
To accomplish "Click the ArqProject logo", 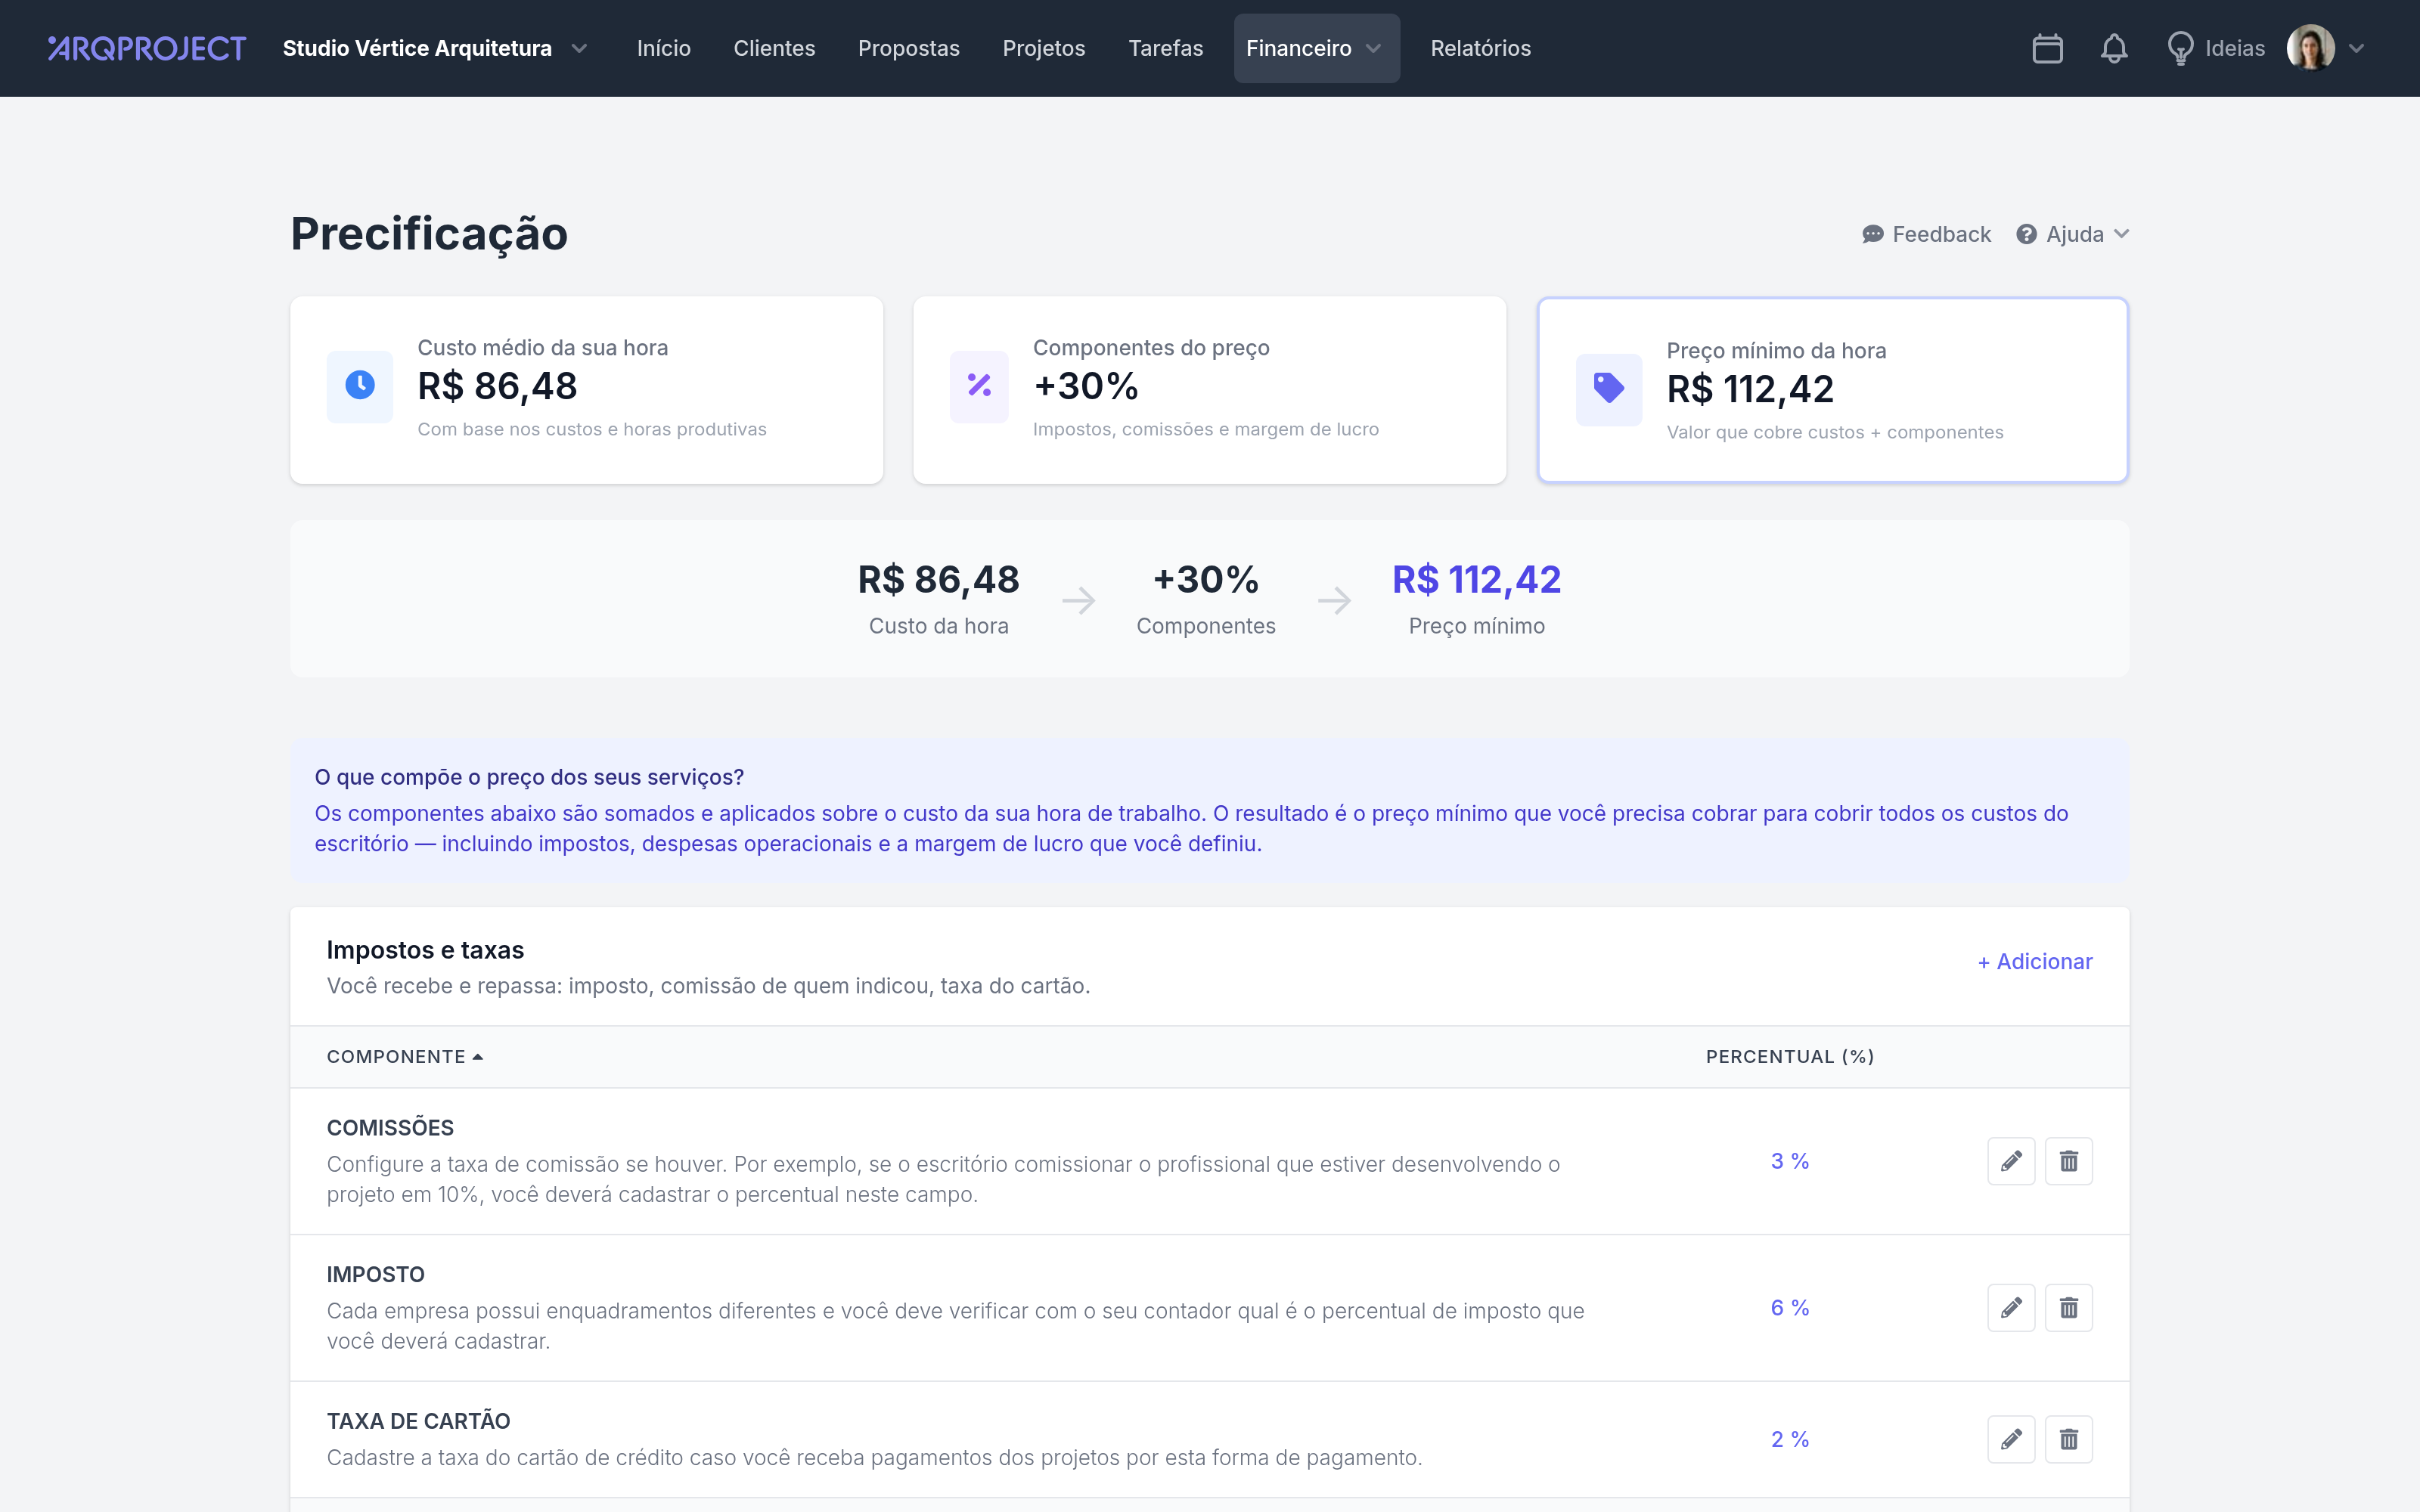I will 147,48.
